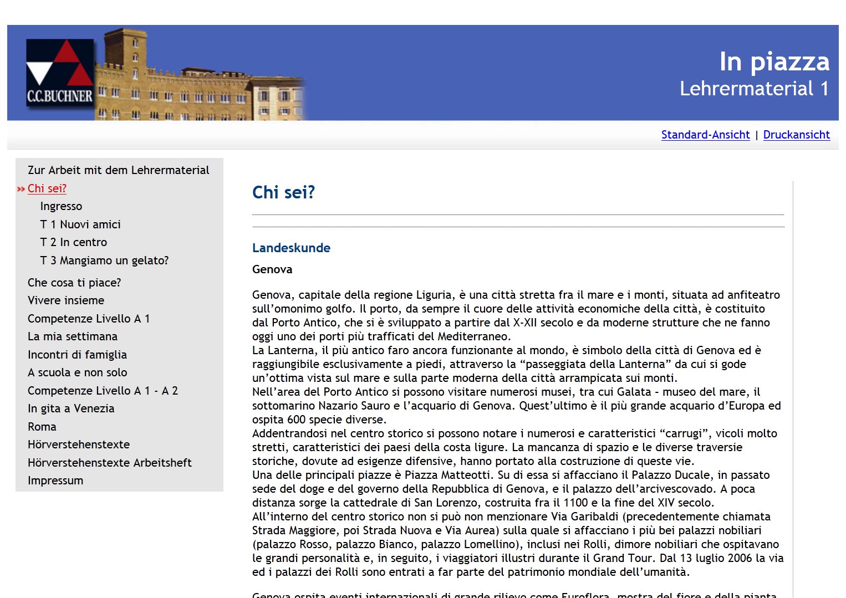Select In gita a Venezia
This screenshot has width=846, height=598.
[x=71, y=408]
